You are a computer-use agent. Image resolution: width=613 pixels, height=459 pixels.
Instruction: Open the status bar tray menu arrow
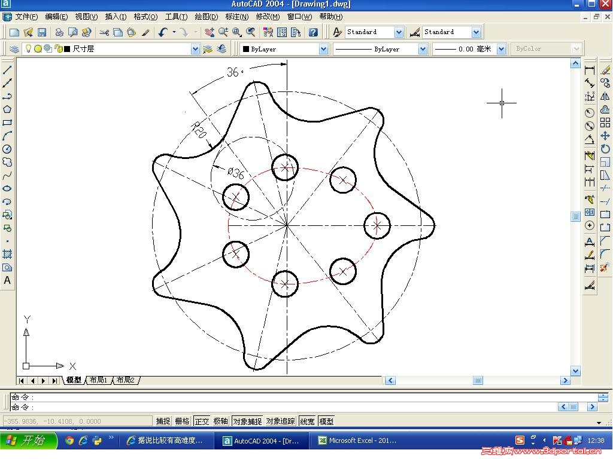coord(599,423)
